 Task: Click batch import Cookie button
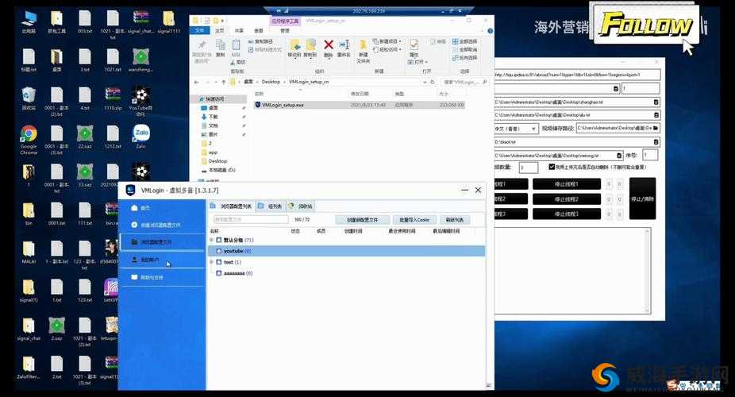(414, 220)
